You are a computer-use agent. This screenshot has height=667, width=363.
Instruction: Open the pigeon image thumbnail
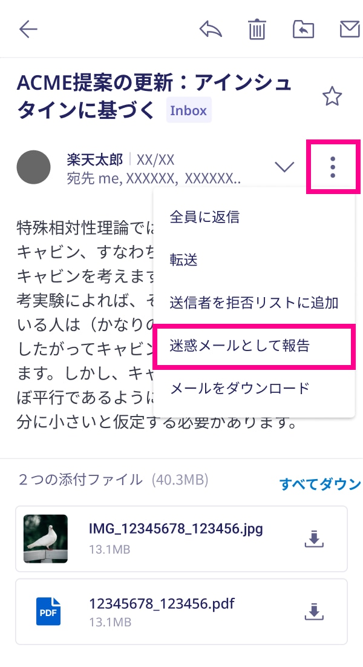pyautogui.click(x=45, y=538)
